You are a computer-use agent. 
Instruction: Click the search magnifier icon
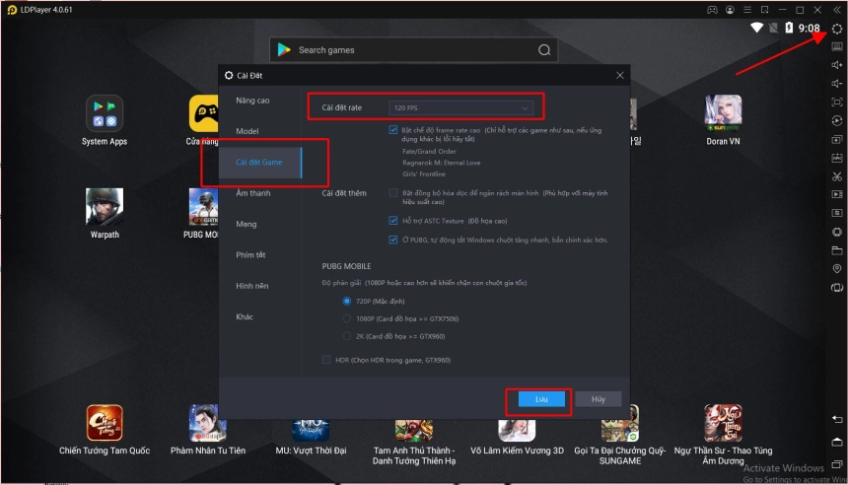[544, 50]
